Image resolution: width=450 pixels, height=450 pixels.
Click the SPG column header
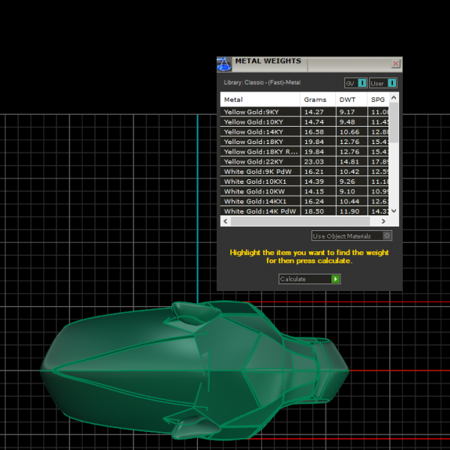(378, 99)
